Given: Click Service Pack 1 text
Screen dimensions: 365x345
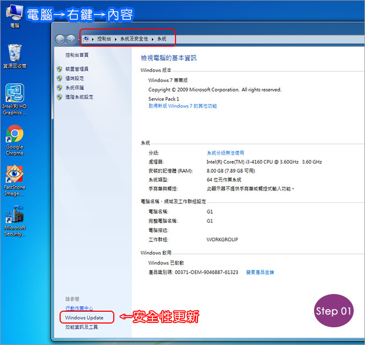Looking at the screenshot, I should pyautogui.click(x=164, y=99).
